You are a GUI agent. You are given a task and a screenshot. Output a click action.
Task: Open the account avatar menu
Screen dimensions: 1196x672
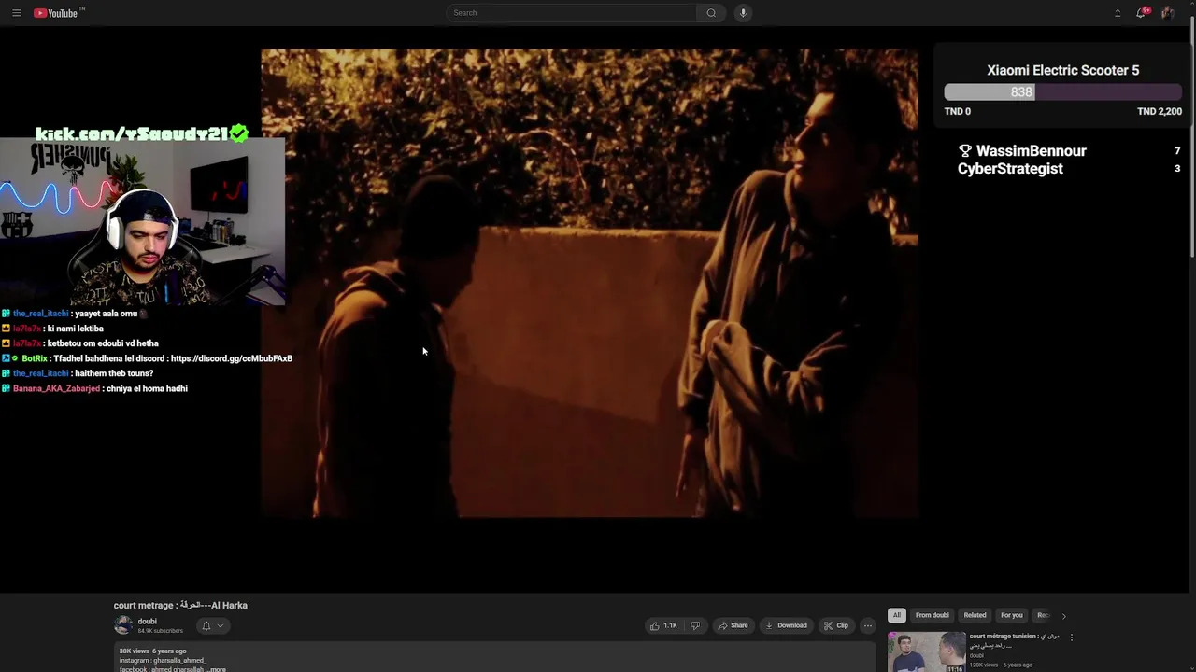click(x=1167, y=13)
